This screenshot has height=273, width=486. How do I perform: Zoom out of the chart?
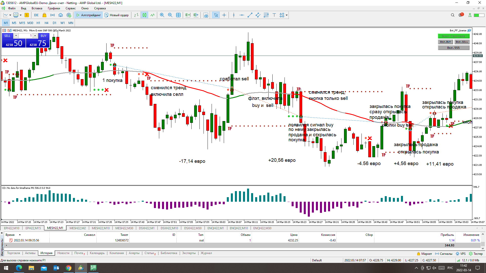tap(170, 15)
